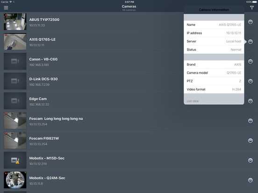Open AXIS Q1765-LE camera thumbnail
Image resolution: width=258 pixels, height=193 pixels.
pos(15,41)
